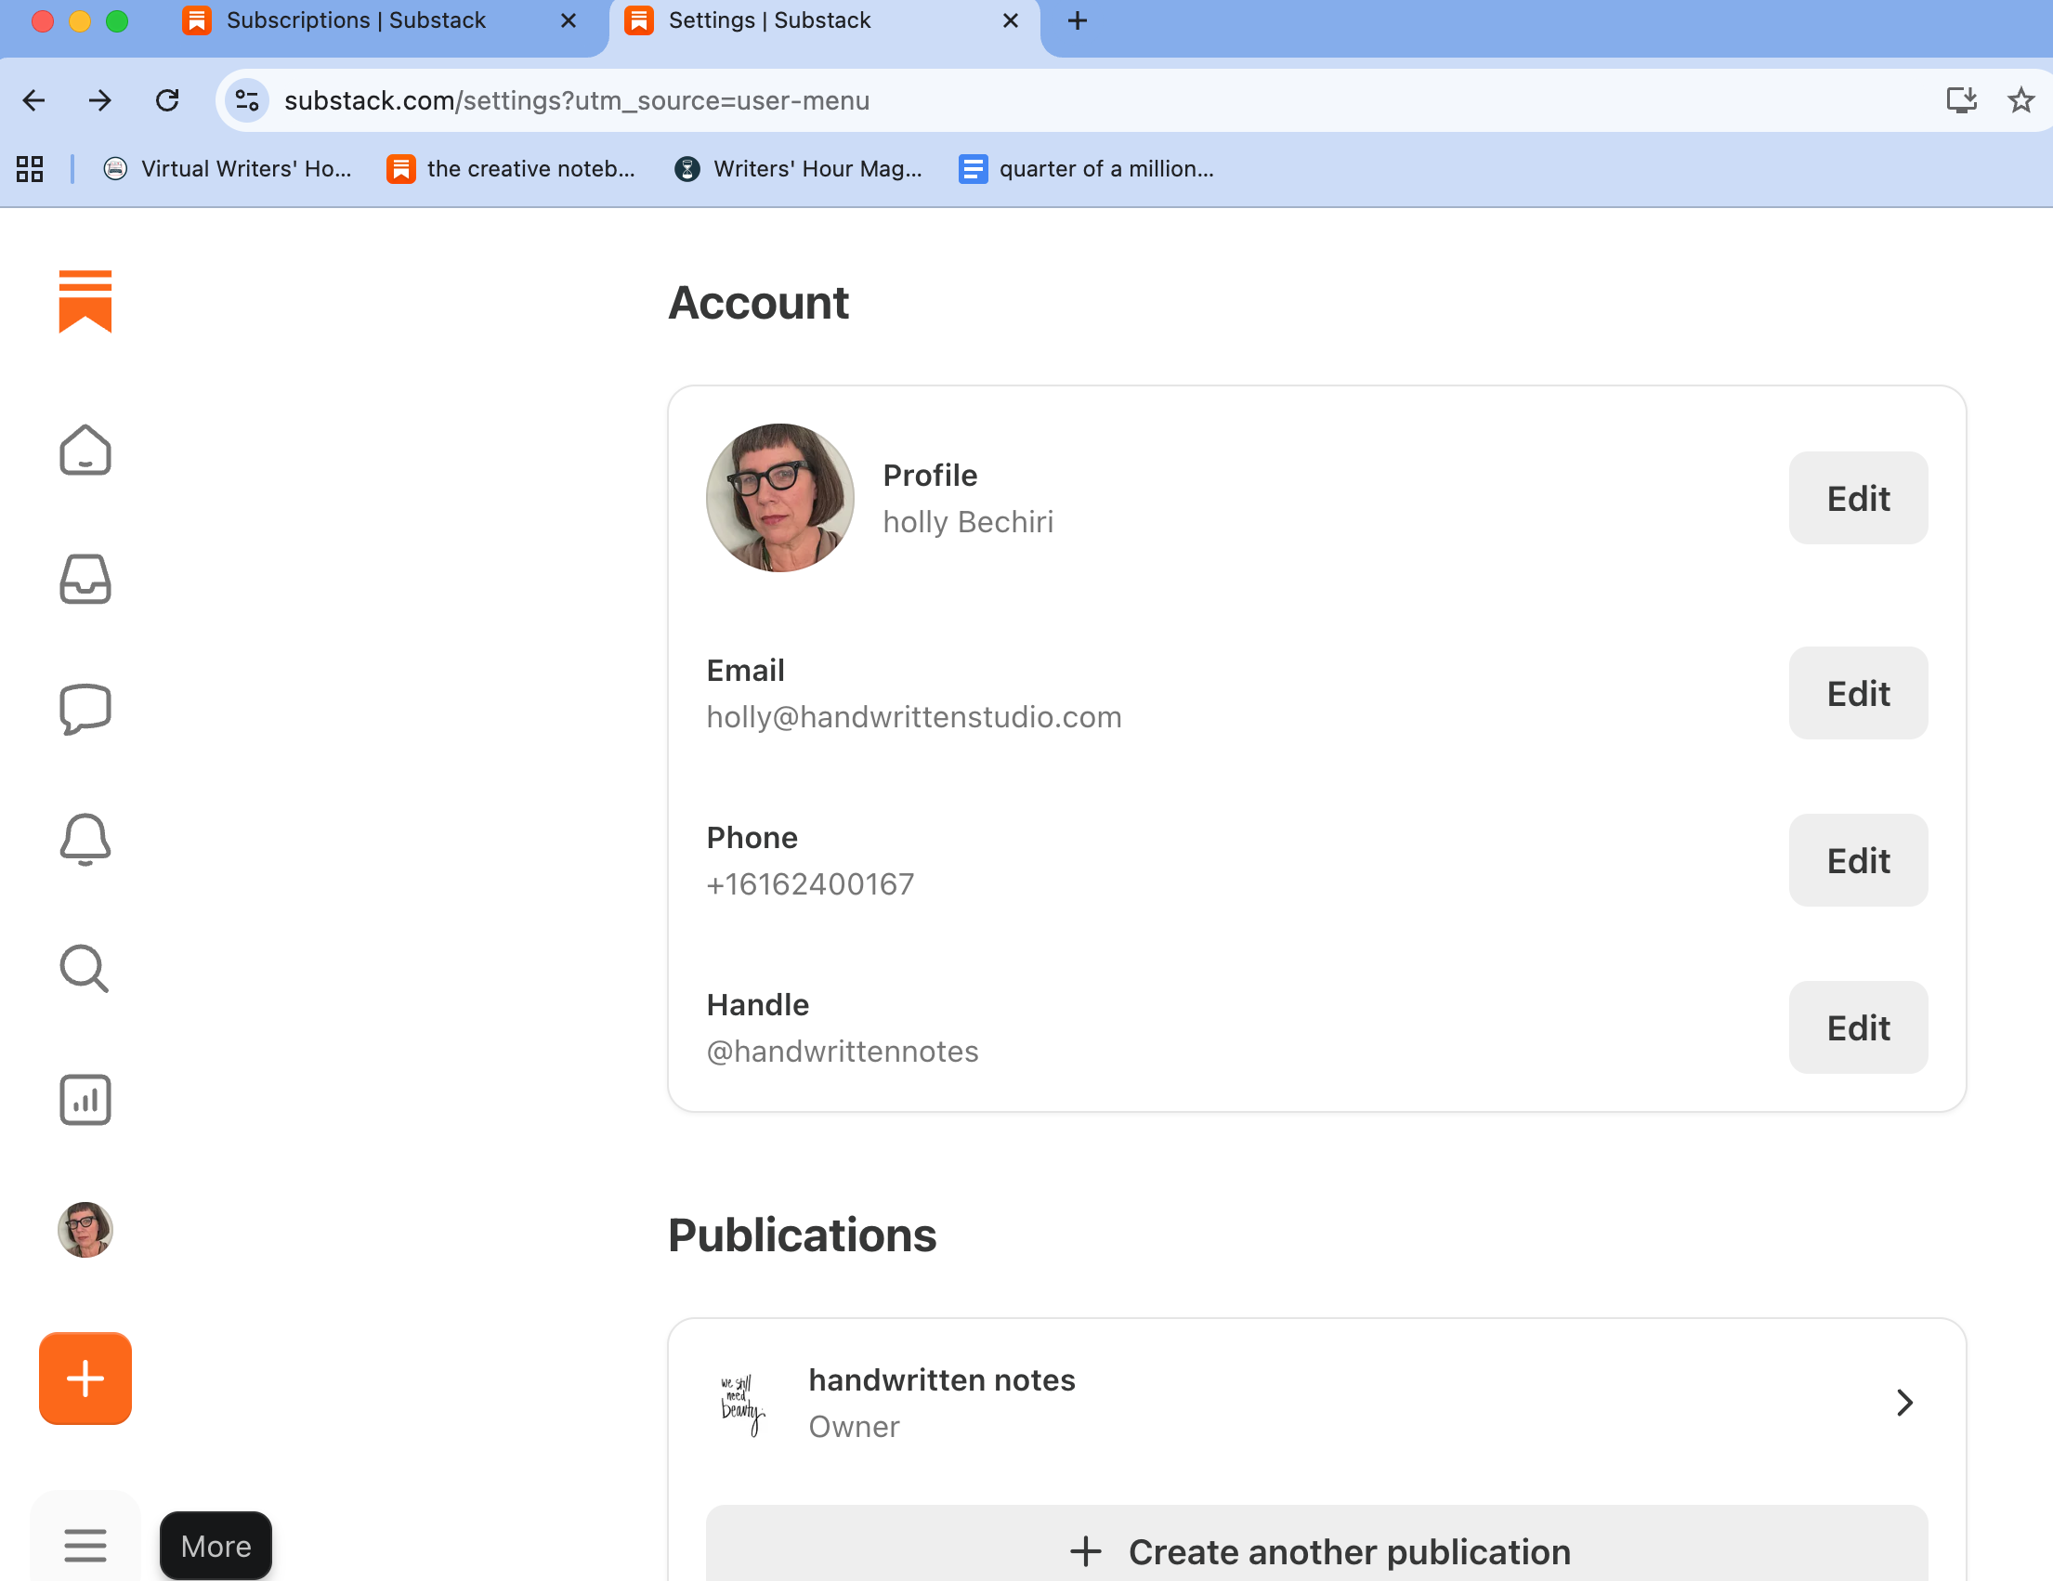Open the Dashboard stats chart icon
Screen dimensions: 2053x1581
85,1099
